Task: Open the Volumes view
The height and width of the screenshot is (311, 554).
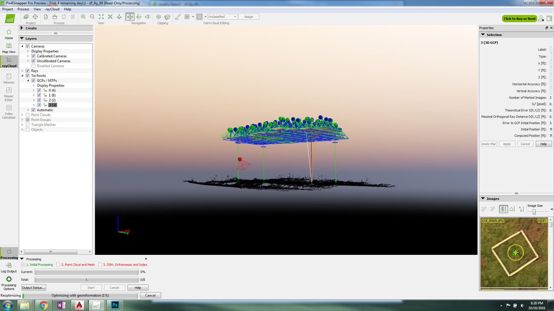Action: click(9, 78)
